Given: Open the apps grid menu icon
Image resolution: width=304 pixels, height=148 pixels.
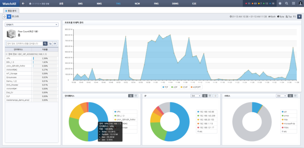Looking at the screenshot, I should 293,3.
